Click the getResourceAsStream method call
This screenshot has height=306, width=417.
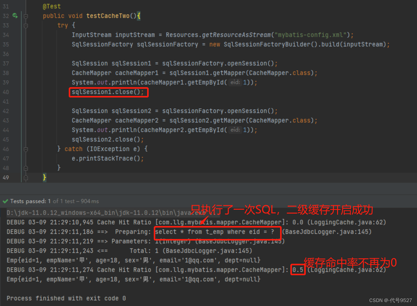coord(236,35)
